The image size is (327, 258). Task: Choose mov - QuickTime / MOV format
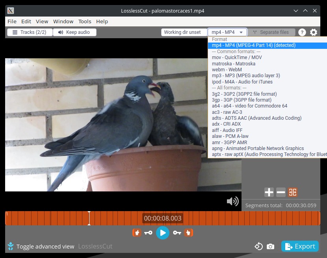tap(268, 58)
